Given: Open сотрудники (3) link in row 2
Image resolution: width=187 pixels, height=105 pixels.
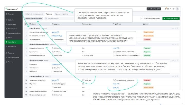Looking at the screenshot, I should tap(57, 36).
